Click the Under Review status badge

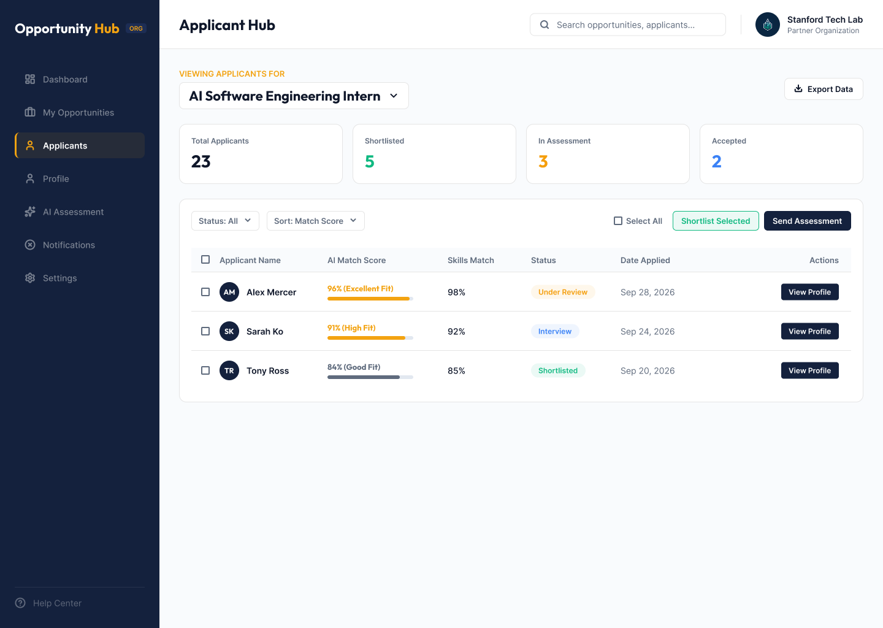point(563,292)
